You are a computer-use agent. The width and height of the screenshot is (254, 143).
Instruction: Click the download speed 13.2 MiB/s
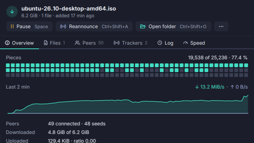click(x=210, y=87)
